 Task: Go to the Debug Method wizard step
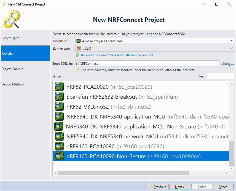click(x=25, y=84)
